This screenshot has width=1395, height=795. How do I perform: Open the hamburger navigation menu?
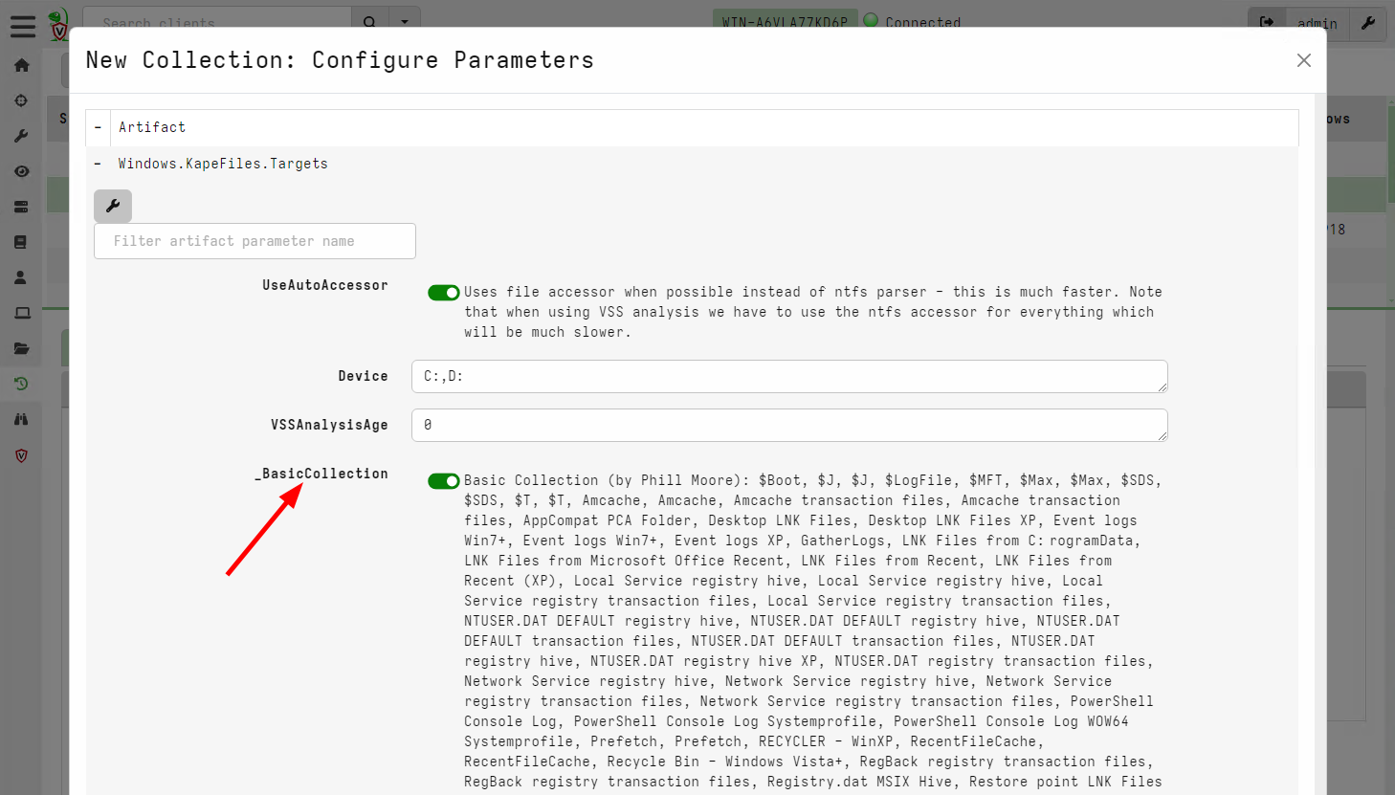[x=22, y=26]
